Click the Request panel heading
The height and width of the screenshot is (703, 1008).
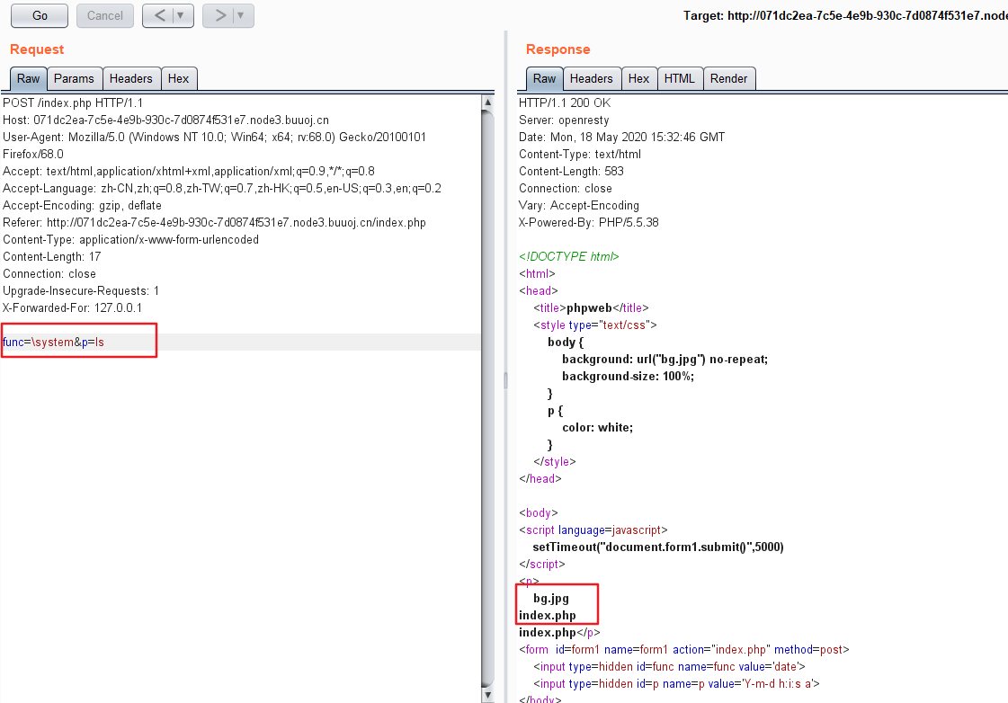click(37, 49)
